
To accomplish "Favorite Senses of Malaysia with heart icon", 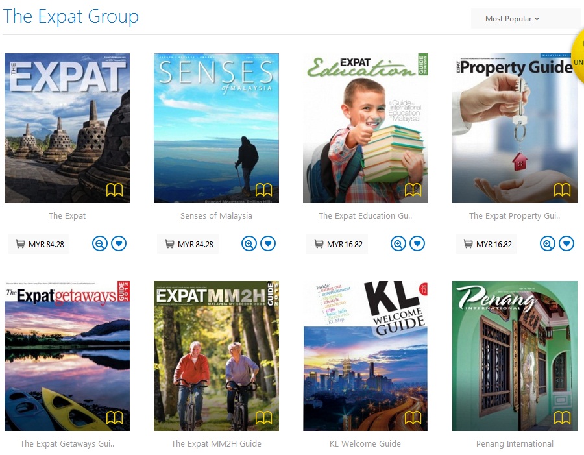I will [268, 243].
